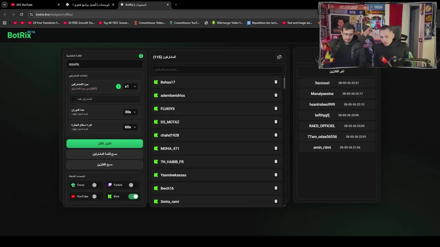This screenshot has width=440, height=247.
Task: Open Télécharger Vidéo Y... bookmark
Action: (x=227, y=23)
